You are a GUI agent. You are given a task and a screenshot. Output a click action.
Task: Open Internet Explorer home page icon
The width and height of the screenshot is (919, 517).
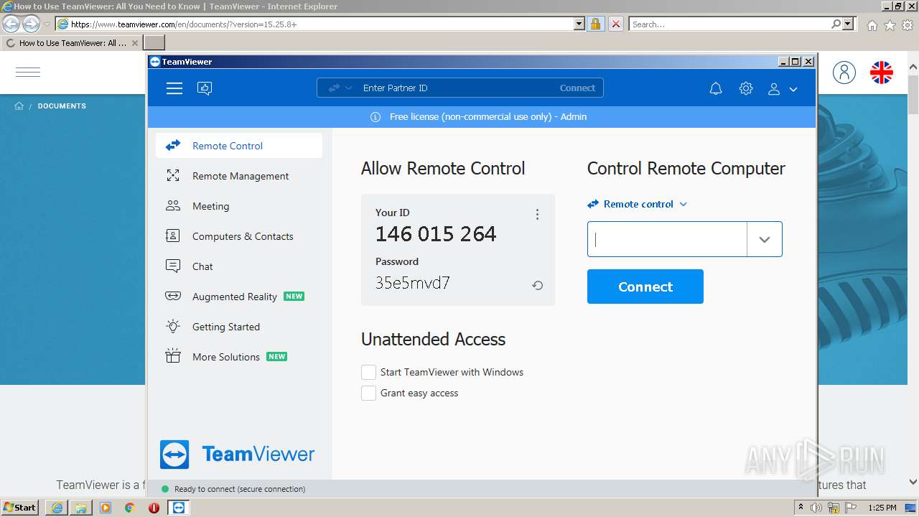pos(872,25)
